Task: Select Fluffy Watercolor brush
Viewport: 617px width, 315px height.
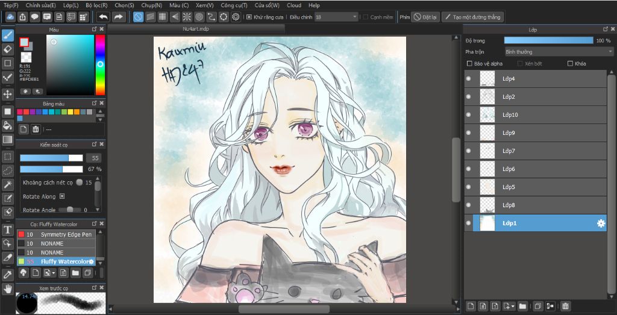Action: click(x=56, y=261)
